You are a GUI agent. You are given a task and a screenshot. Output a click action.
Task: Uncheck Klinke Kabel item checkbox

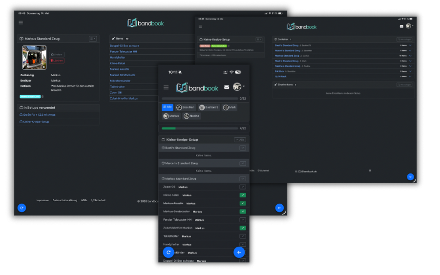(x=243, y=195)
